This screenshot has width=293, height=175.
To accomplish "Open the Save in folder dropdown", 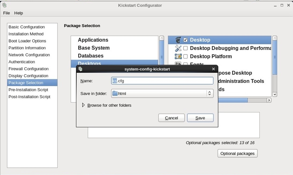I will click(x=162, y=93).
